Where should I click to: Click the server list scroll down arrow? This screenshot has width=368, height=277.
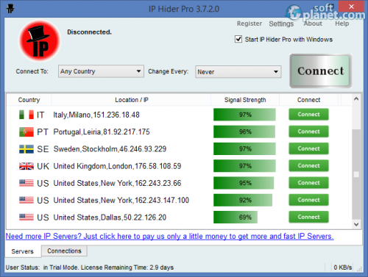[356, 224]
